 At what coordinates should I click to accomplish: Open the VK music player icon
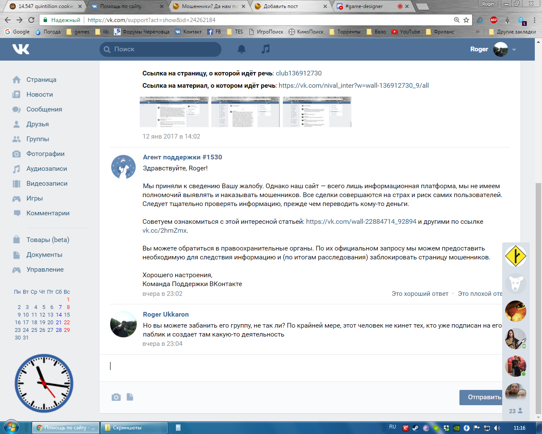click(265, 49)
